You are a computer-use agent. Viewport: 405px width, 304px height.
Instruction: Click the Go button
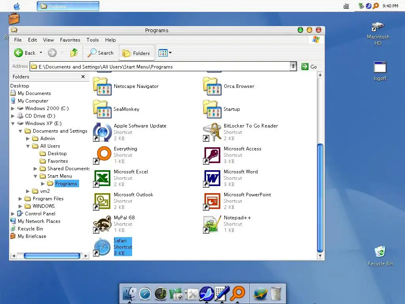[x=309, y=66]
